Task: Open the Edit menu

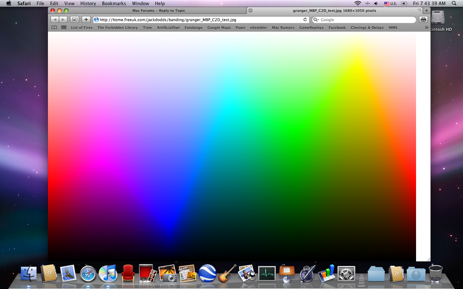Action: coord(54,4)
